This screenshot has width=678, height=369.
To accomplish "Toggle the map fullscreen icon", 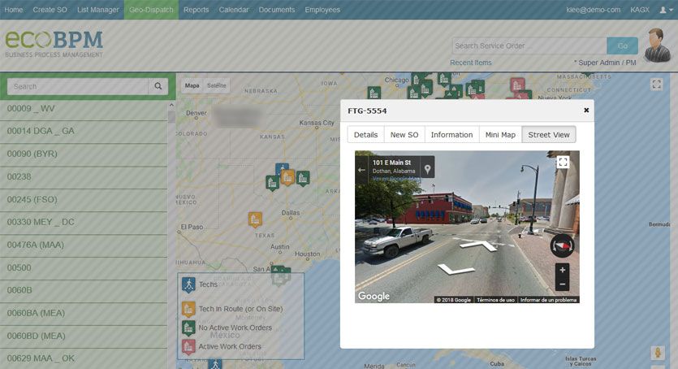I will coord(656,85).
